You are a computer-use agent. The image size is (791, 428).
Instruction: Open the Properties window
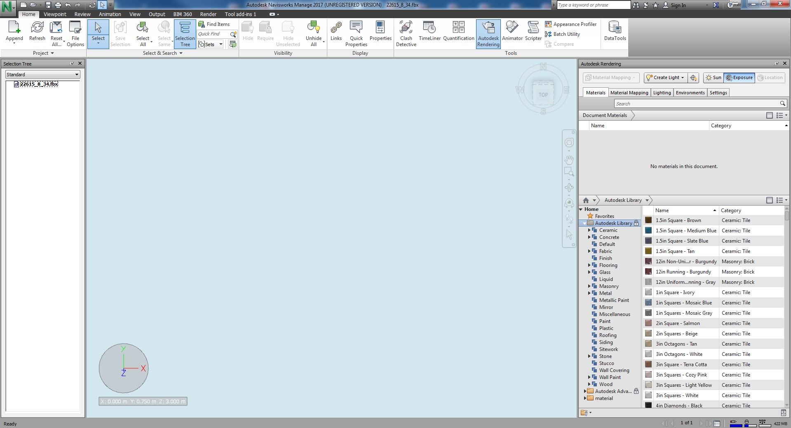(380, 31)
